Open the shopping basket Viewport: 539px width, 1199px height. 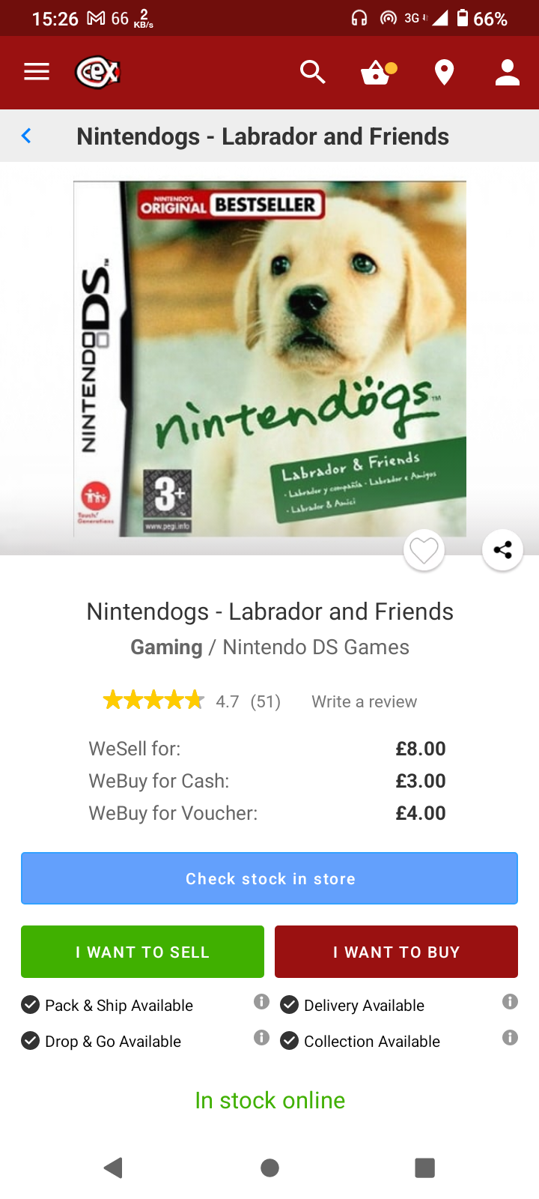tap(378, 72)
